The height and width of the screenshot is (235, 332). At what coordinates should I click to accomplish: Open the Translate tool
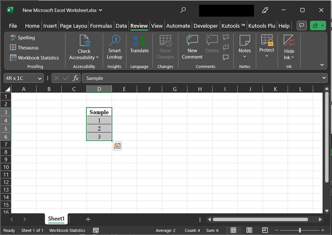coord(139,44)
